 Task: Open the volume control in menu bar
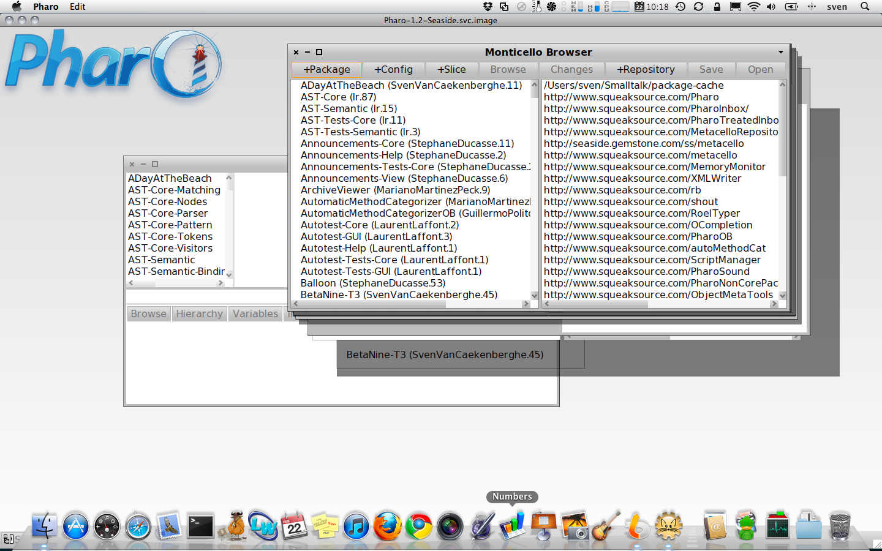[x=771, y=6]
